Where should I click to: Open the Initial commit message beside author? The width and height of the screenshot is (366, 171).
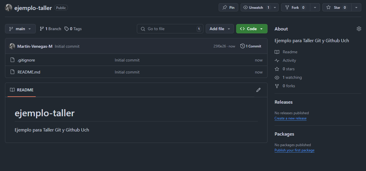(x=67, y=46)
